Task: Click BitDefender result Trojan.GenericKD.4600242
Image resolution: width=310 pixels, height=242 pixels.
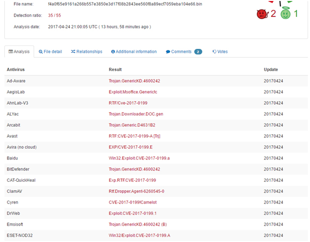Action: [x=134, y=169]
